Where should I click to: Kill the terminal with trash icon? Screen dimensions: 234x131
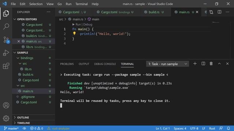coord(211,64)
